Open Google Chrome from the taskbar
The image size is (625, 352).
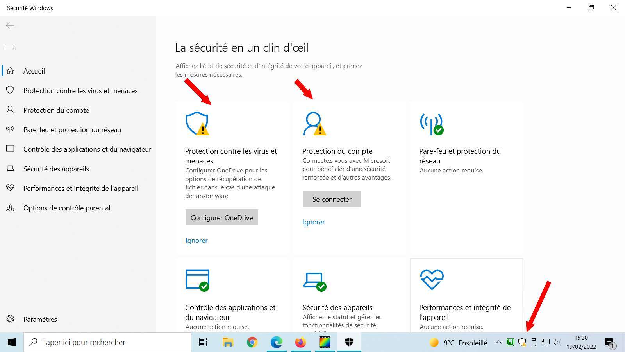tap(252, 342)
